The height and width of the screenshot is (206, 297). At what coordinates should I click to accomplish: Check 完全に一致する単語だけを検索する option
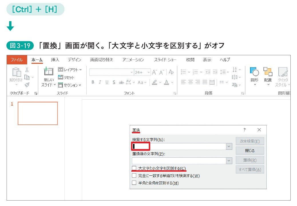click(134, 176)
